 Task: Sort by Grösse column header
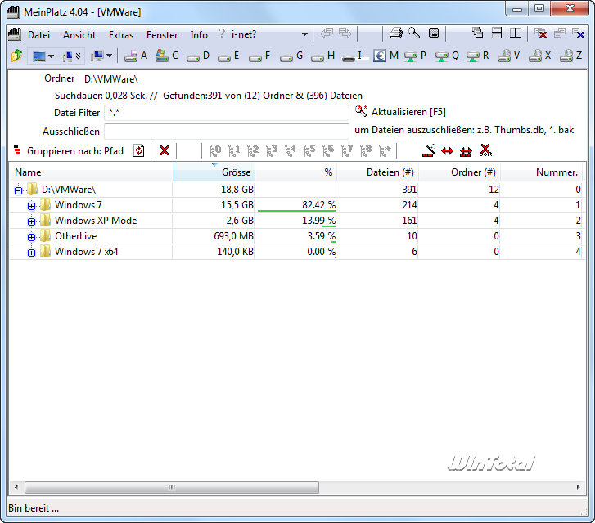214,172
